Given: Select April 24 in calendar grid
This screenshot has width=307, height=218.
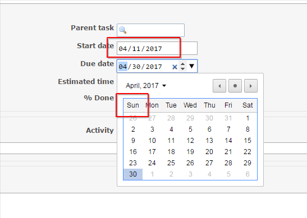Looking at the screenshot, I should pyautogui.click(x=152, y=163).
